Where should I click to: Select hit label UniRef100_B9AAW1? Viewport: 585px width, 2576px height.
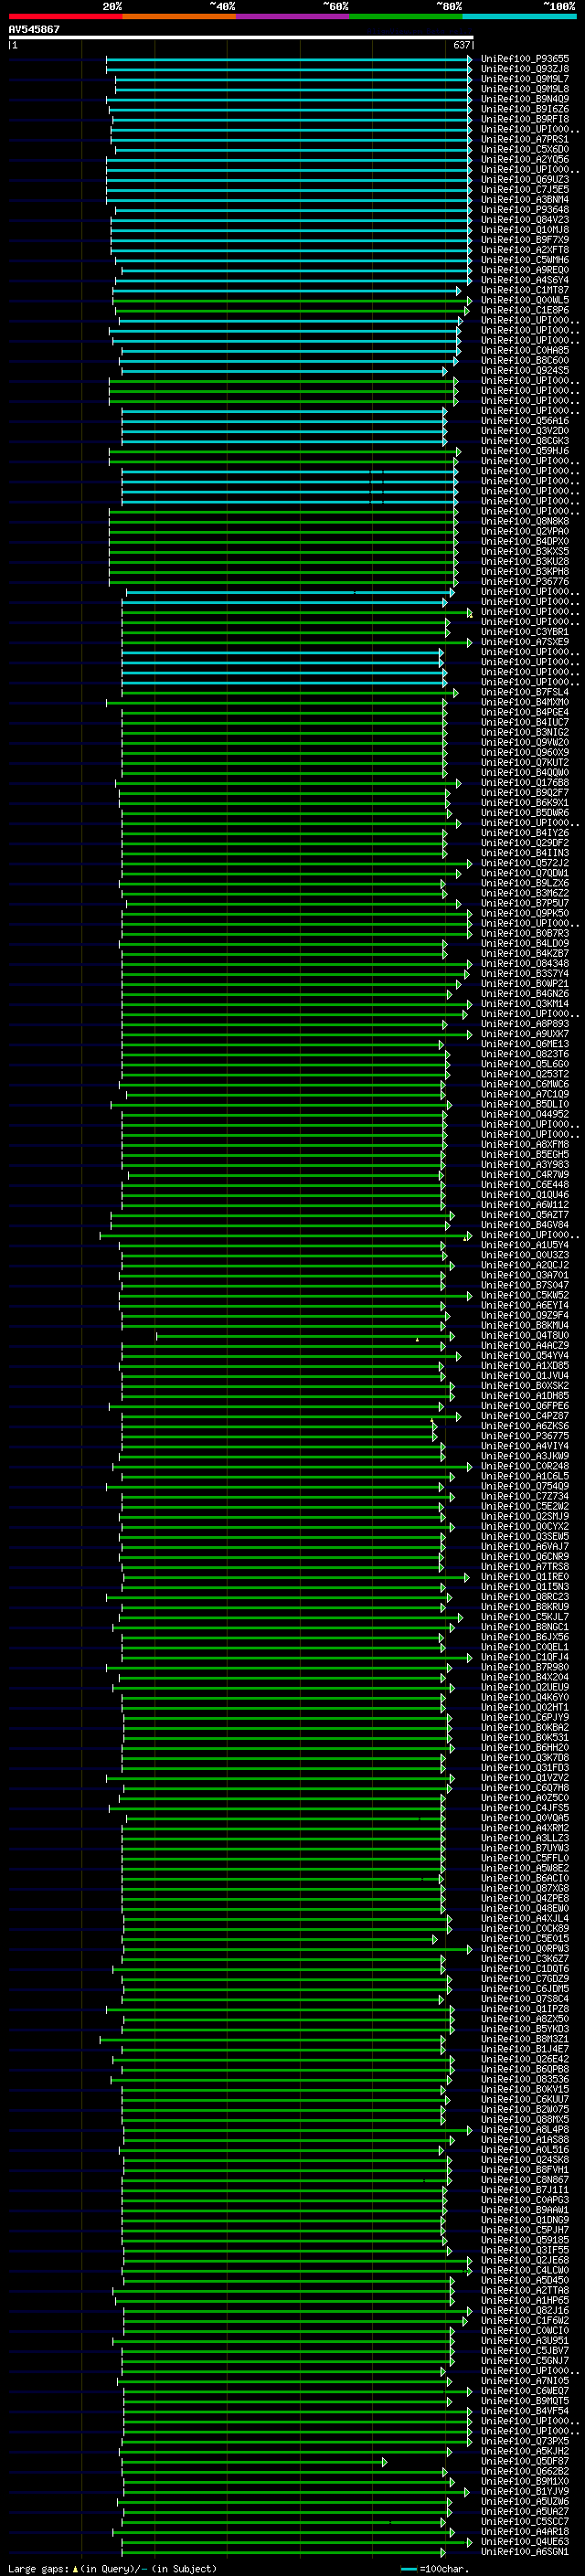[525, 2210]
